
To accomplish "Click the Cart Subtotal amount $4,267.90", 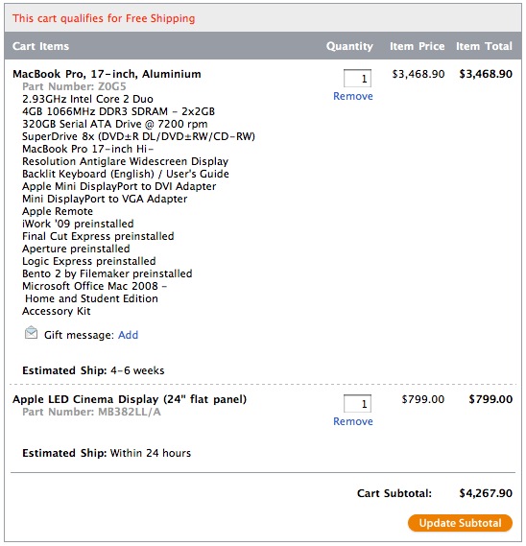I will click(486, 493).
